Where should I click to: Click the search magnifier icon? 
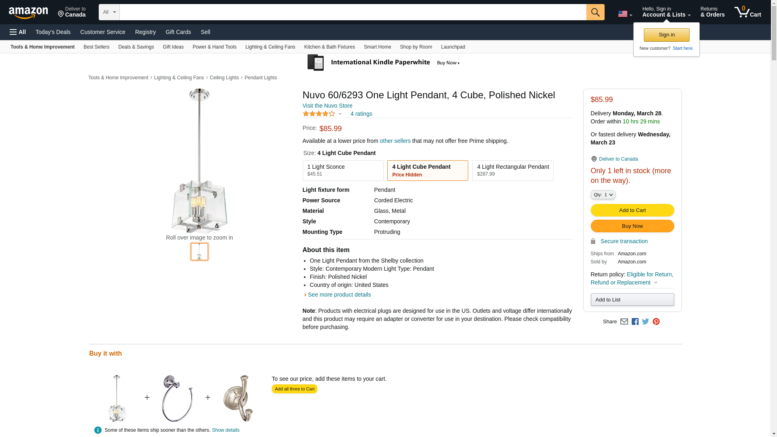(595, 12)
